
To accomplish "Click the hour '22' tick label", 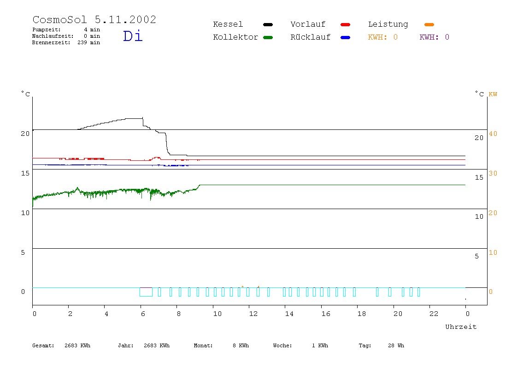I will [434, 314].
